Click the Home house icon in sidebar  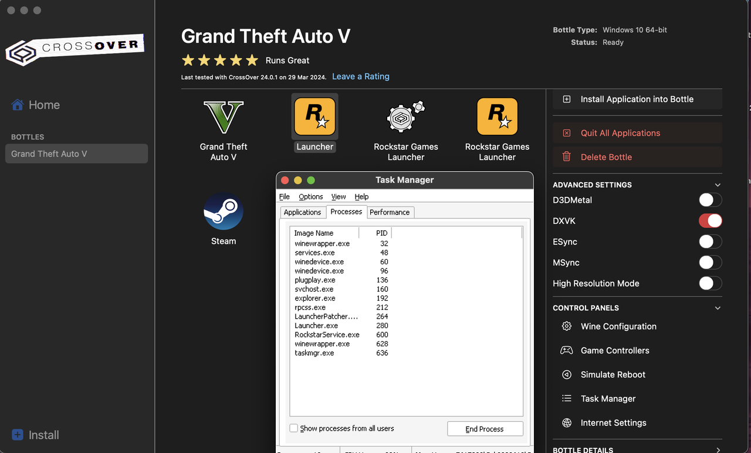[x=18, y=105]
